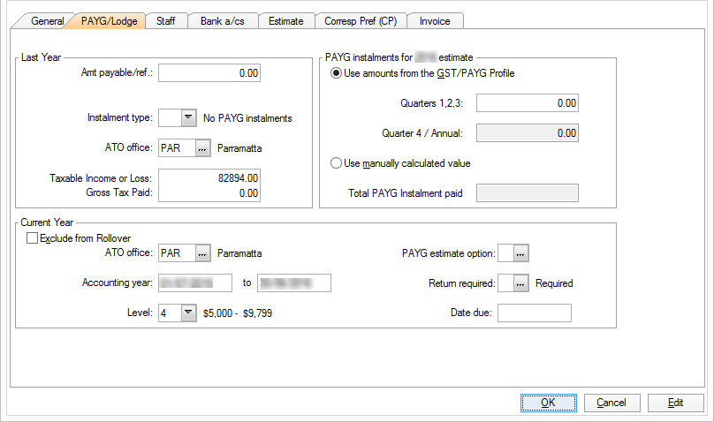Switch to the Invoice tab
This screenshot has height=422, width=714.
(x=435, y=20)
